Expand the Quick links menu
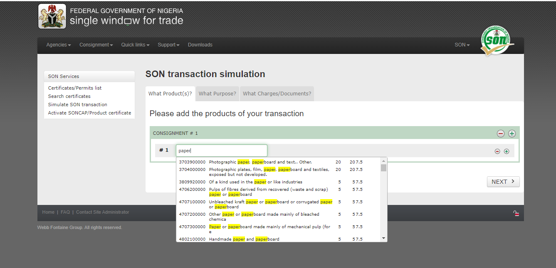The image size is (556, 268). pyautogui.click(x=135, y=45)
